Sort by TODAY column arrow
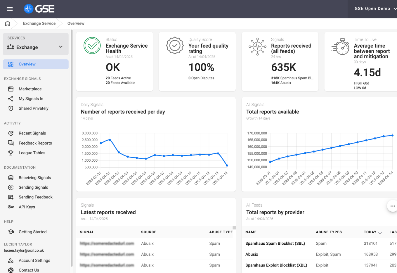The width and height of the screenshot is (397, 273). (x=380, y=232)
